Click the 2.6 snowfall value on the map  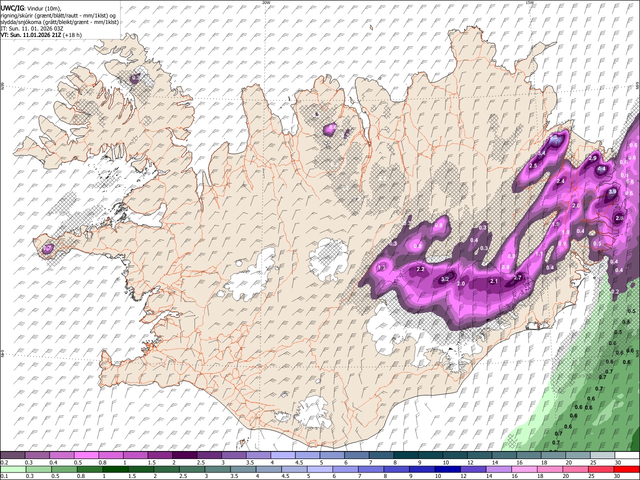(x=619, y=218)
